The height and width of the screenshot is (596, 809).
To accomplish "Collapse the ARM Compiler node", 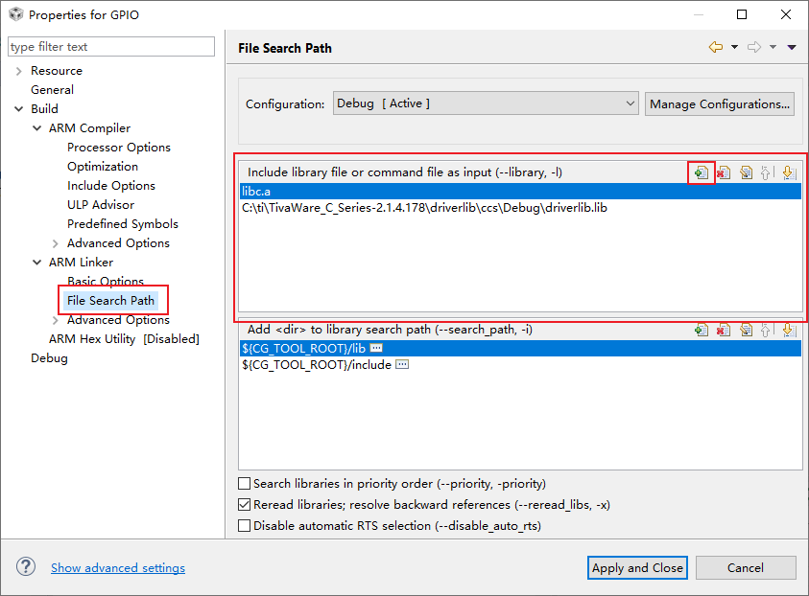I will (x=37, y=127).
